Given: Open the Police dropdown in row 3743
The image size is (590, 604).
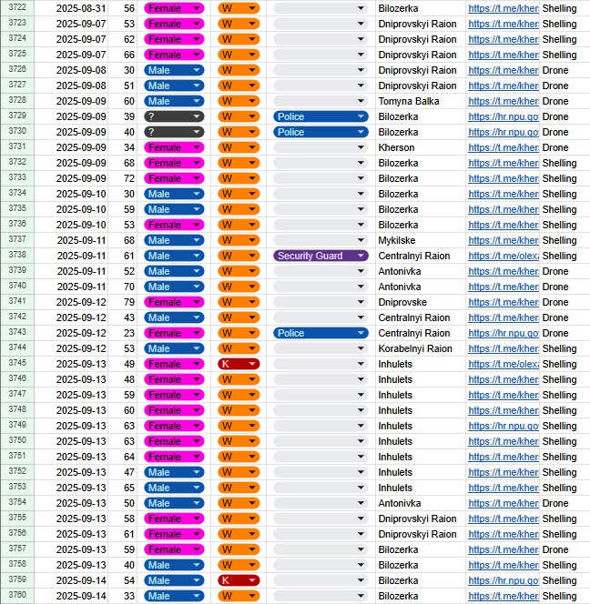Looking at the screenshot, I should (x=320, y=333).
